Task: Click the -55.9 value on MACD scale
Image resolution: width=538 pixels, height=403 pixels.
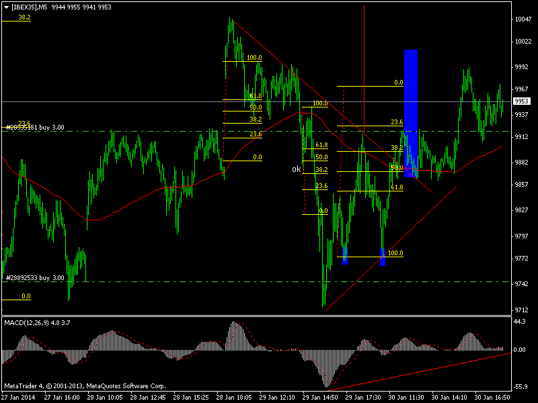Action: (x=523, y=387)
